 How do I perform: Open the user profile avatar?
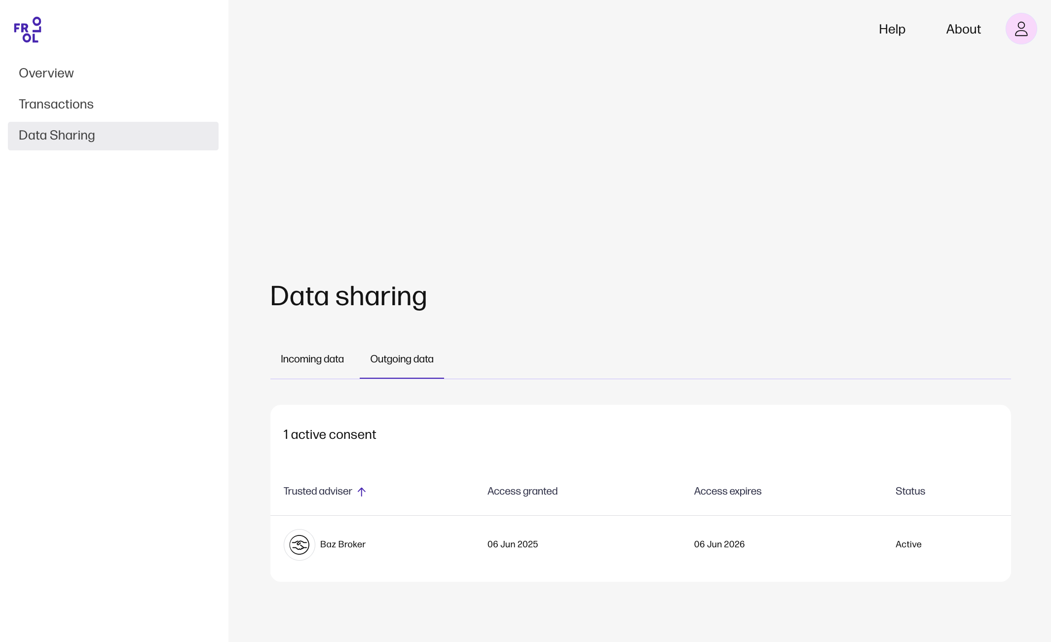coord(1021,29)
